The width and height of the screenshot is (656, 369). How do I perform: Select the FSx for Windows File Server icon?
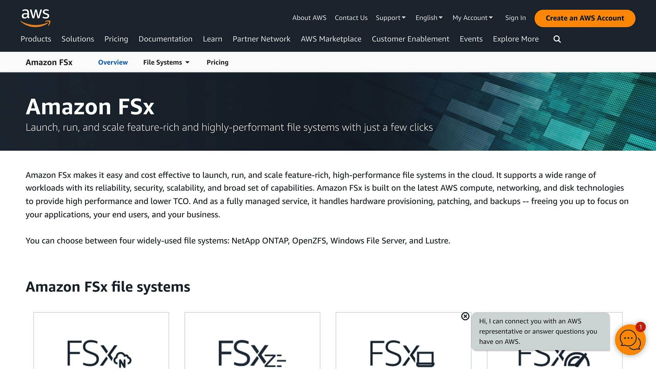(402, 353)
